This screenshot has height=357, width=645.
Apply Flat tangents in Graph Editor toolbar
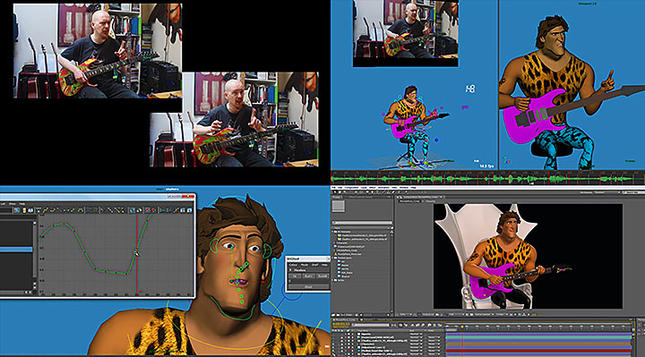pos(66,209)
